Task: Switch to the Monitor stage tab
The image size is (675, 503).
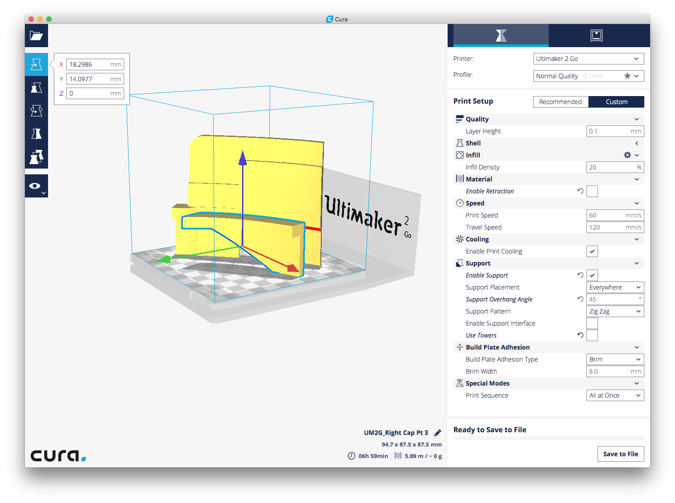Action: click(596, 36)
